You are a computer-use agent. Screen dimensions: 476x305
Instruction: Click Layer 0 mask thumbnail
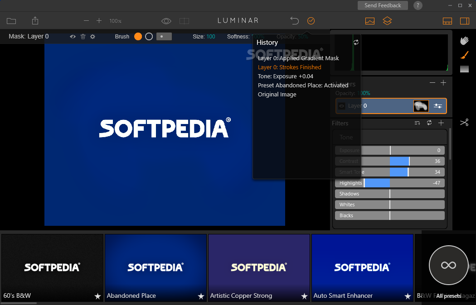(421, 106)
